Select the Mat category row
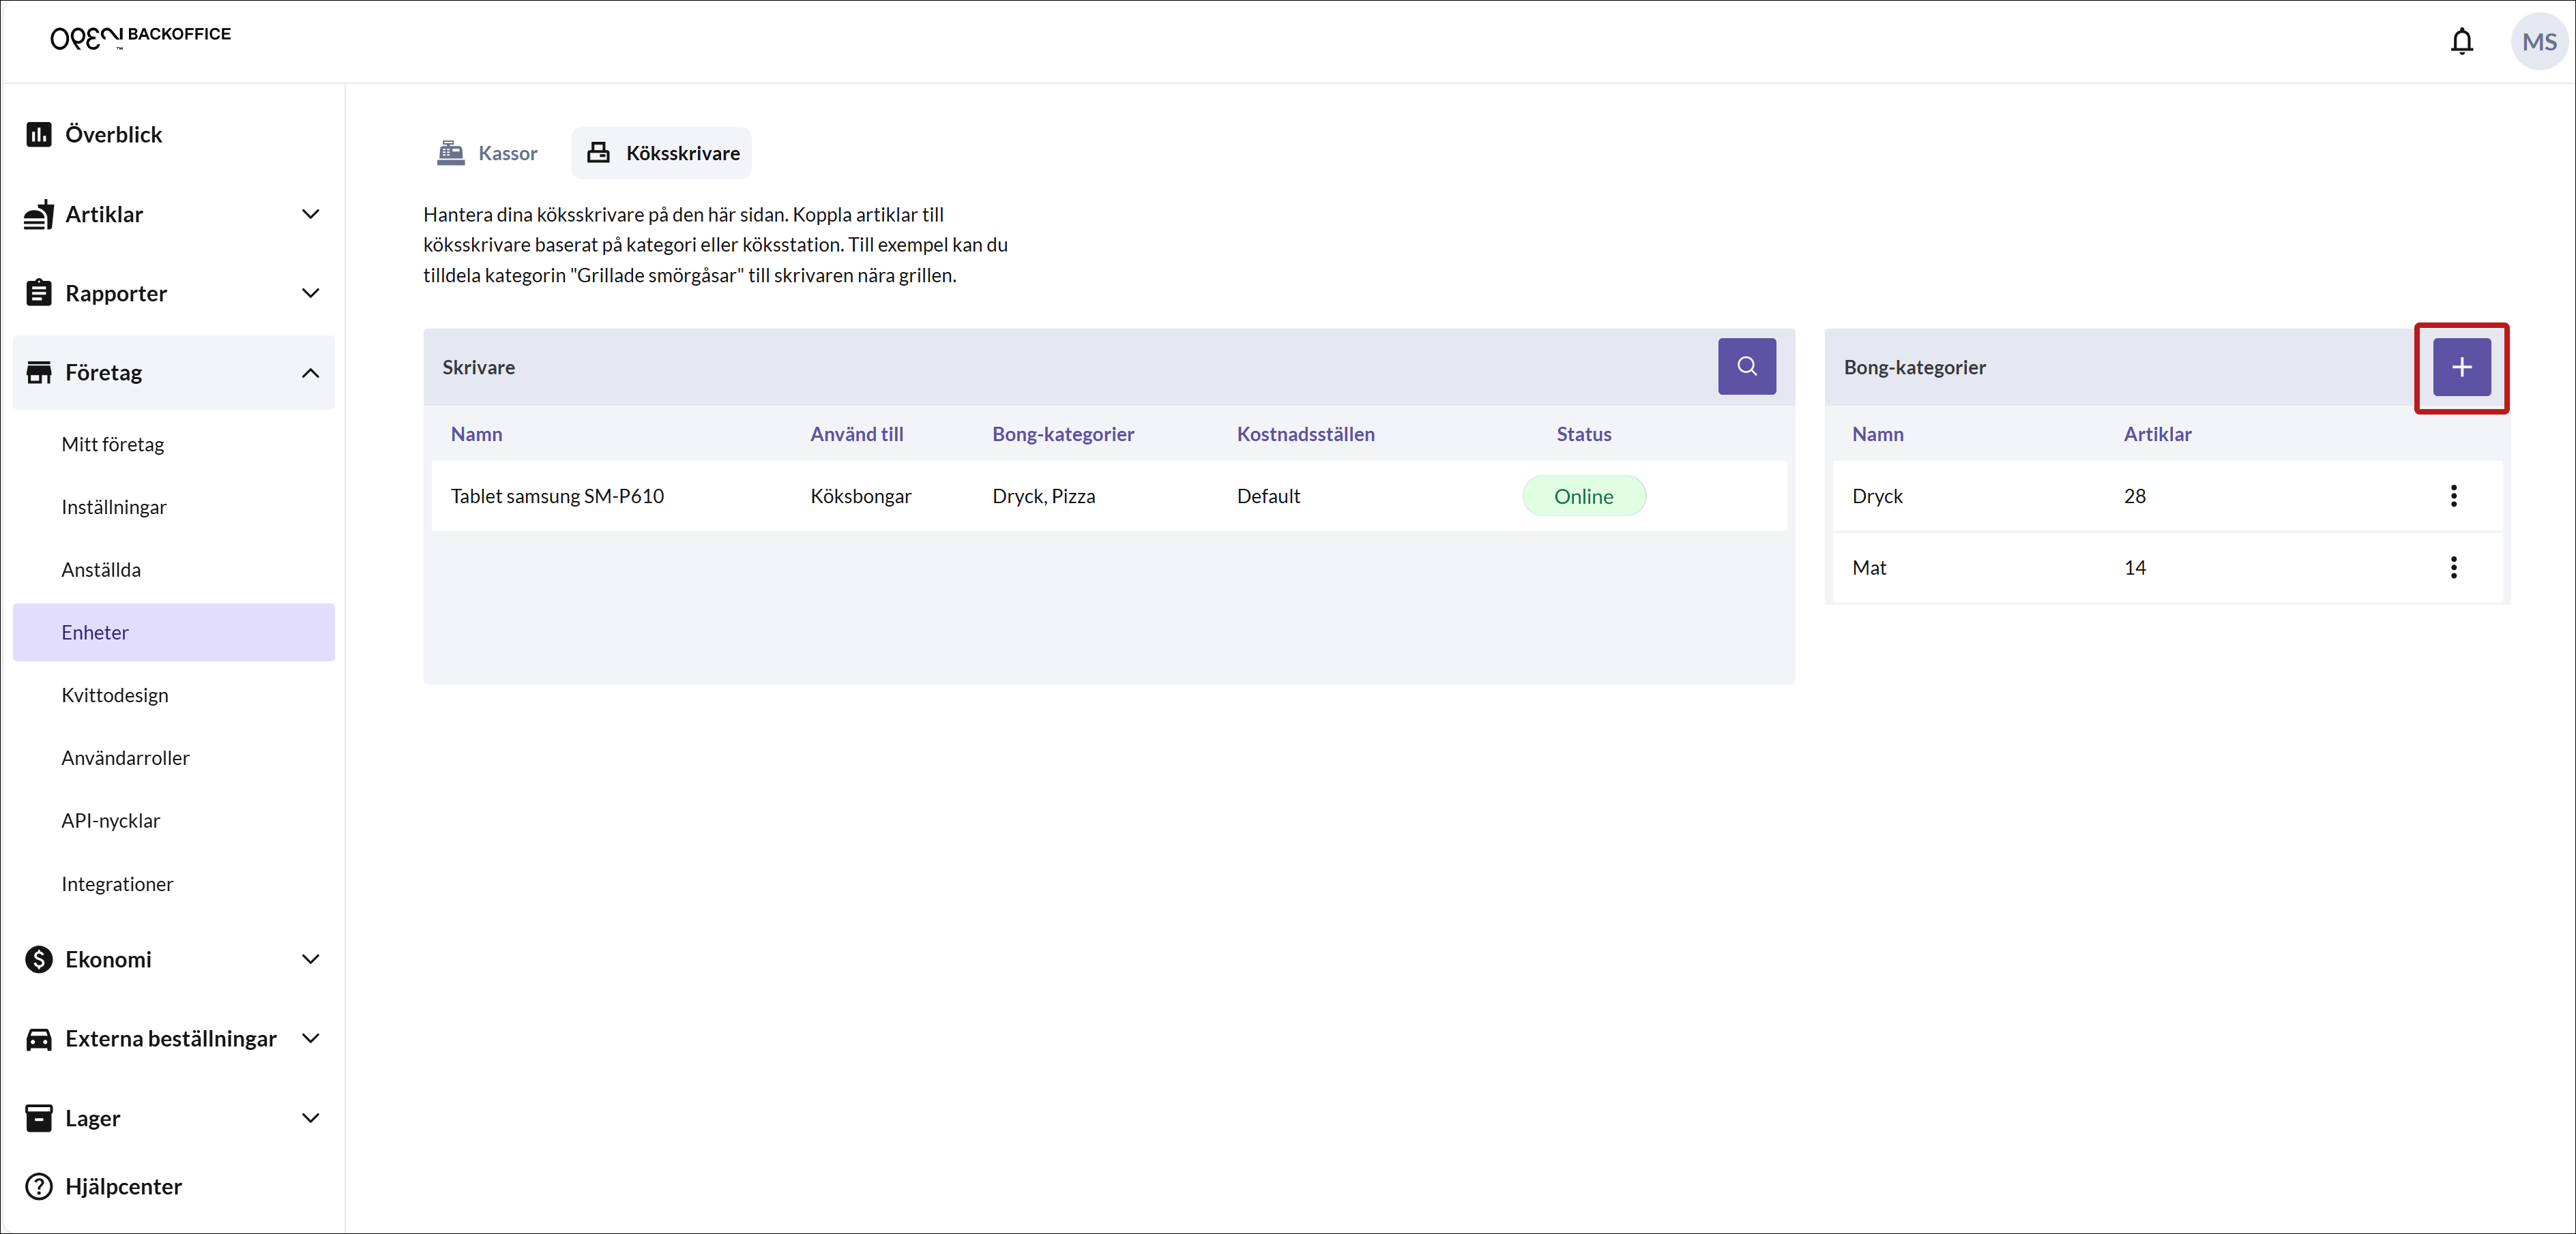Image resolution: width=2576 pixels, height=1234 pixels. pyautogui.click(x=2167, y=567)
